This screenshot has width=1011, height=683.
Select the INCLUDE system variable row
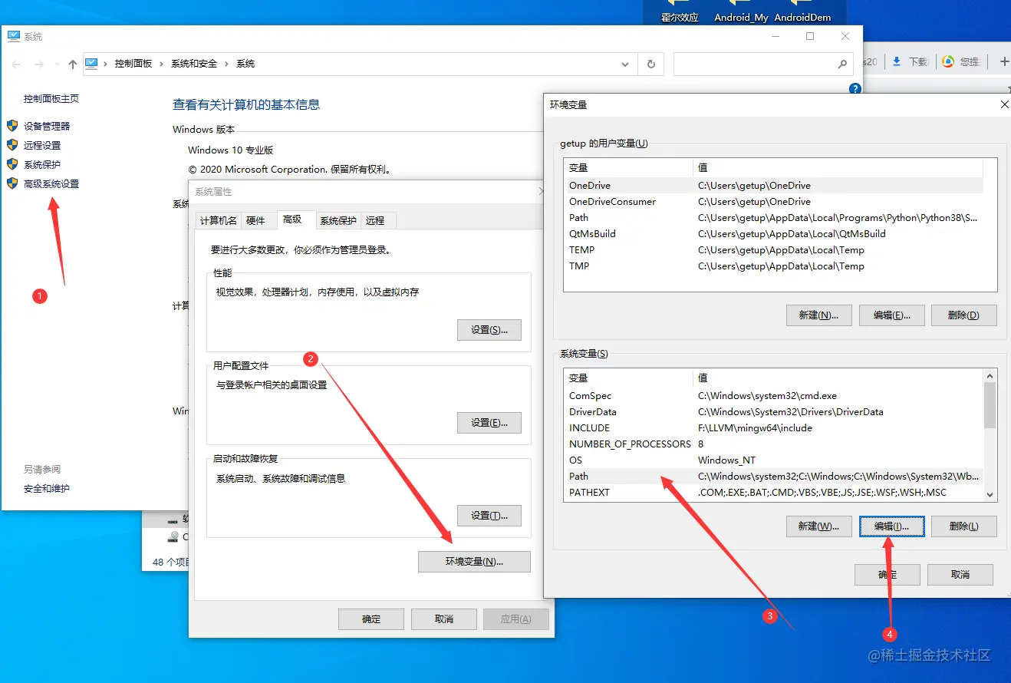coord(773,428)
